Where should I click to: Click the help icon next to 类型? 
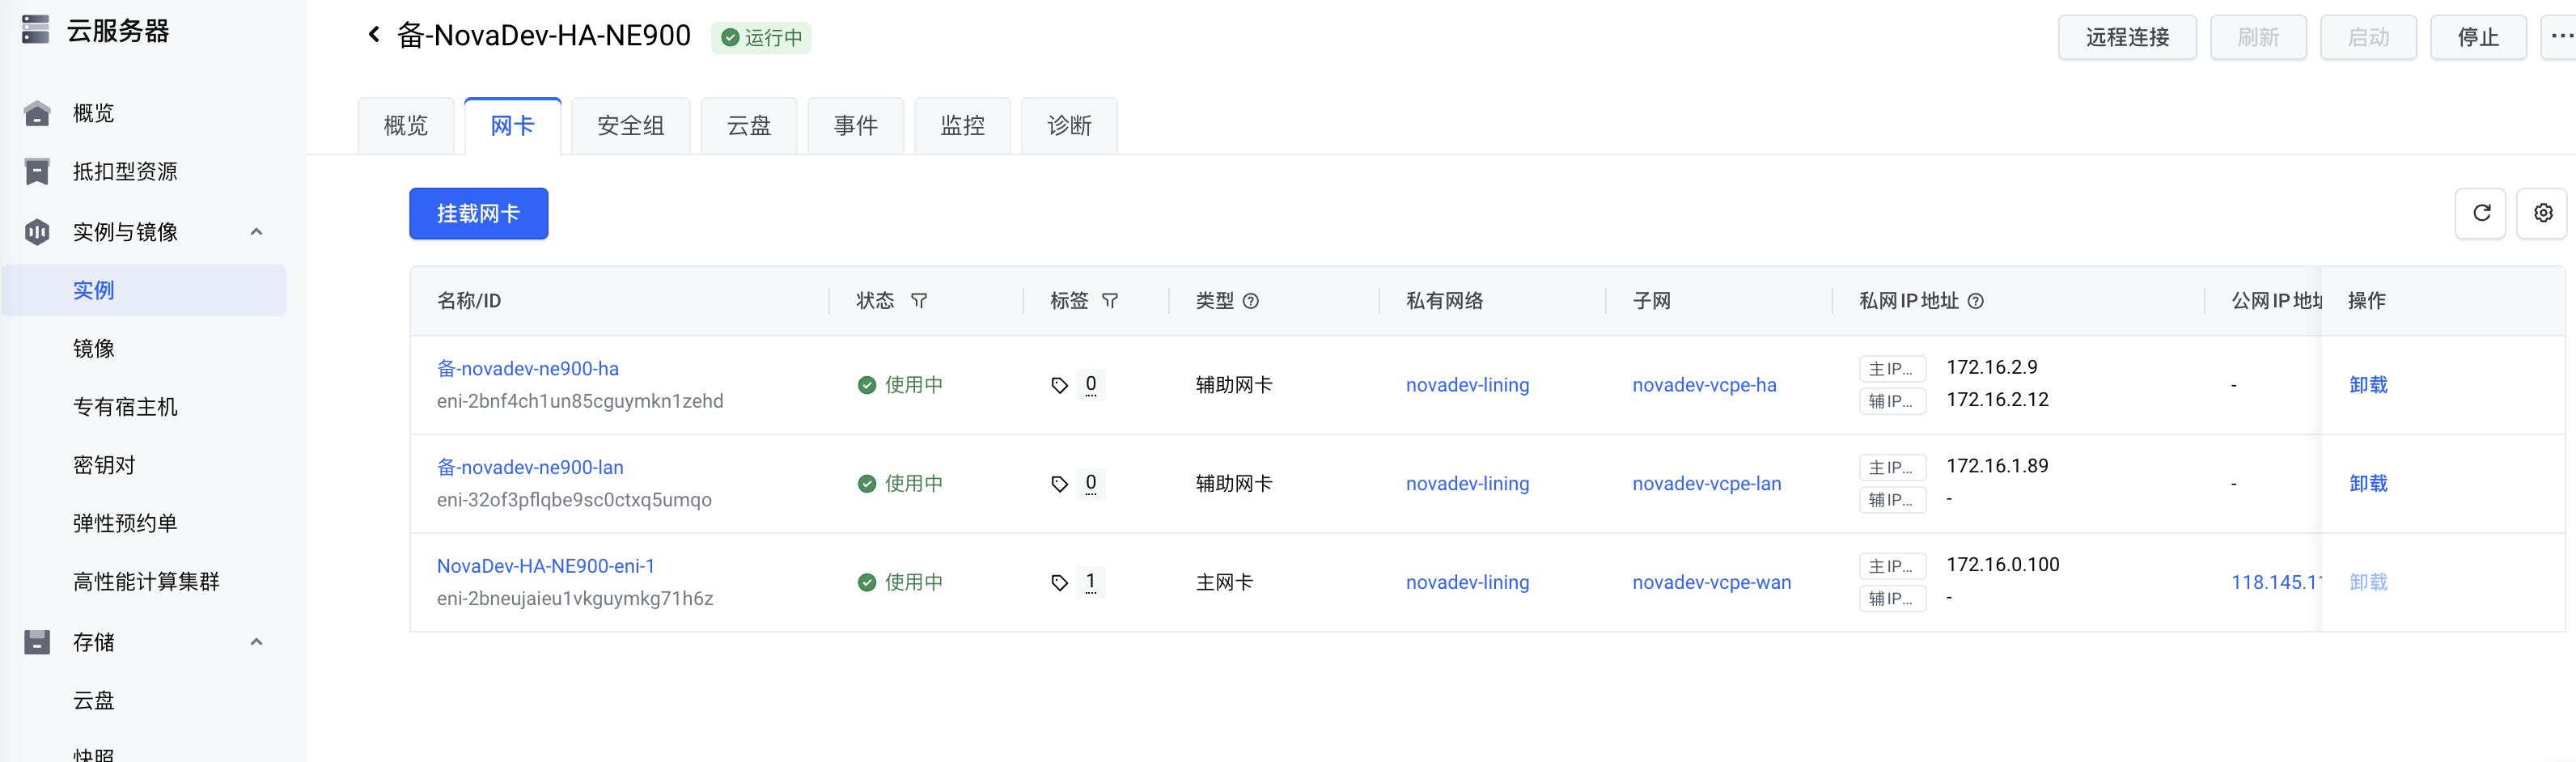1251,301
